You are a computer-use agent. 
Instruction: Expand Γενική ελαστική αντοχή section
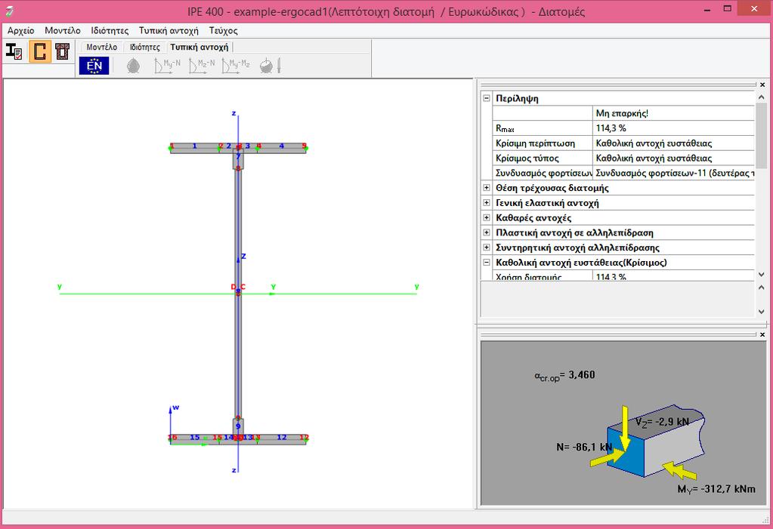(487, 202)
